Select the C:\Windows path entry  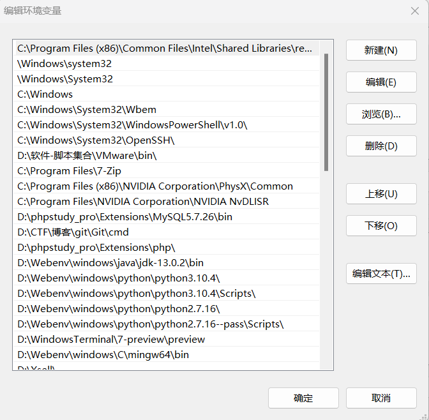click(45, 94)
